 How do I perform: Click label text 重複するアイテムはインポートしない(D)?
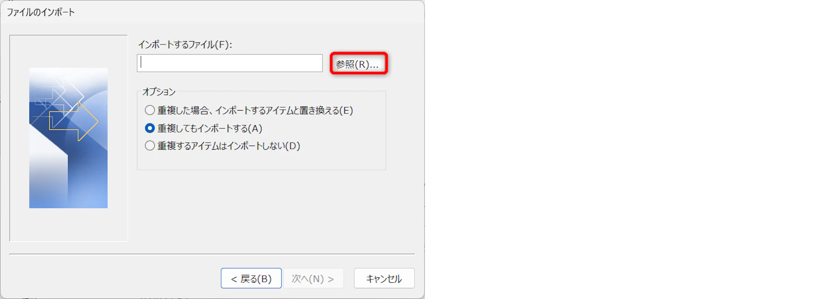(229, 146)
